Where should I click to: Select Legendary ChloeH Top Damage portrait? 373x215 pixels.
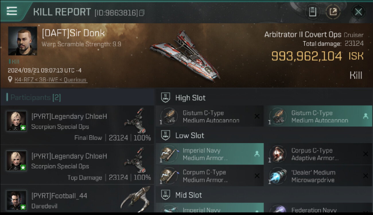pos(16,161)
